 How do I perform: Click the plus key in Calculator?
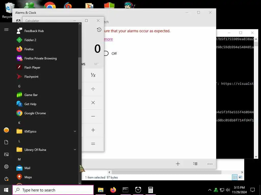pyautogui.click(x=93, y=130)
